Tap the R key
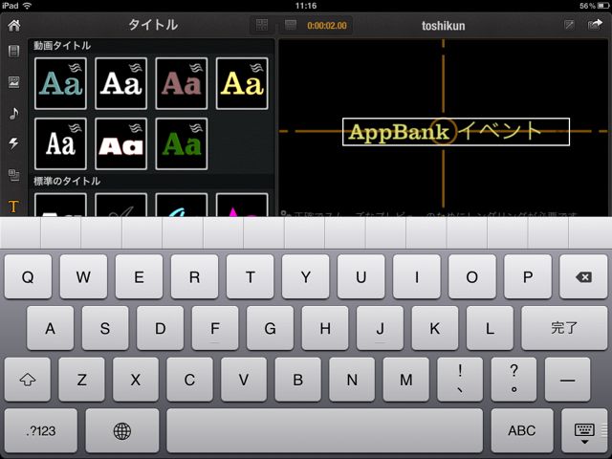 point(194,276)
